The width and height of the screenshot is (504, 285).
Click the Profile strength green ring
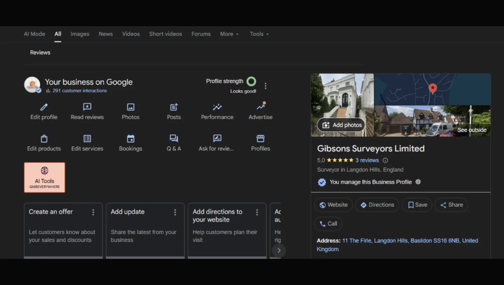pos(251,81)
